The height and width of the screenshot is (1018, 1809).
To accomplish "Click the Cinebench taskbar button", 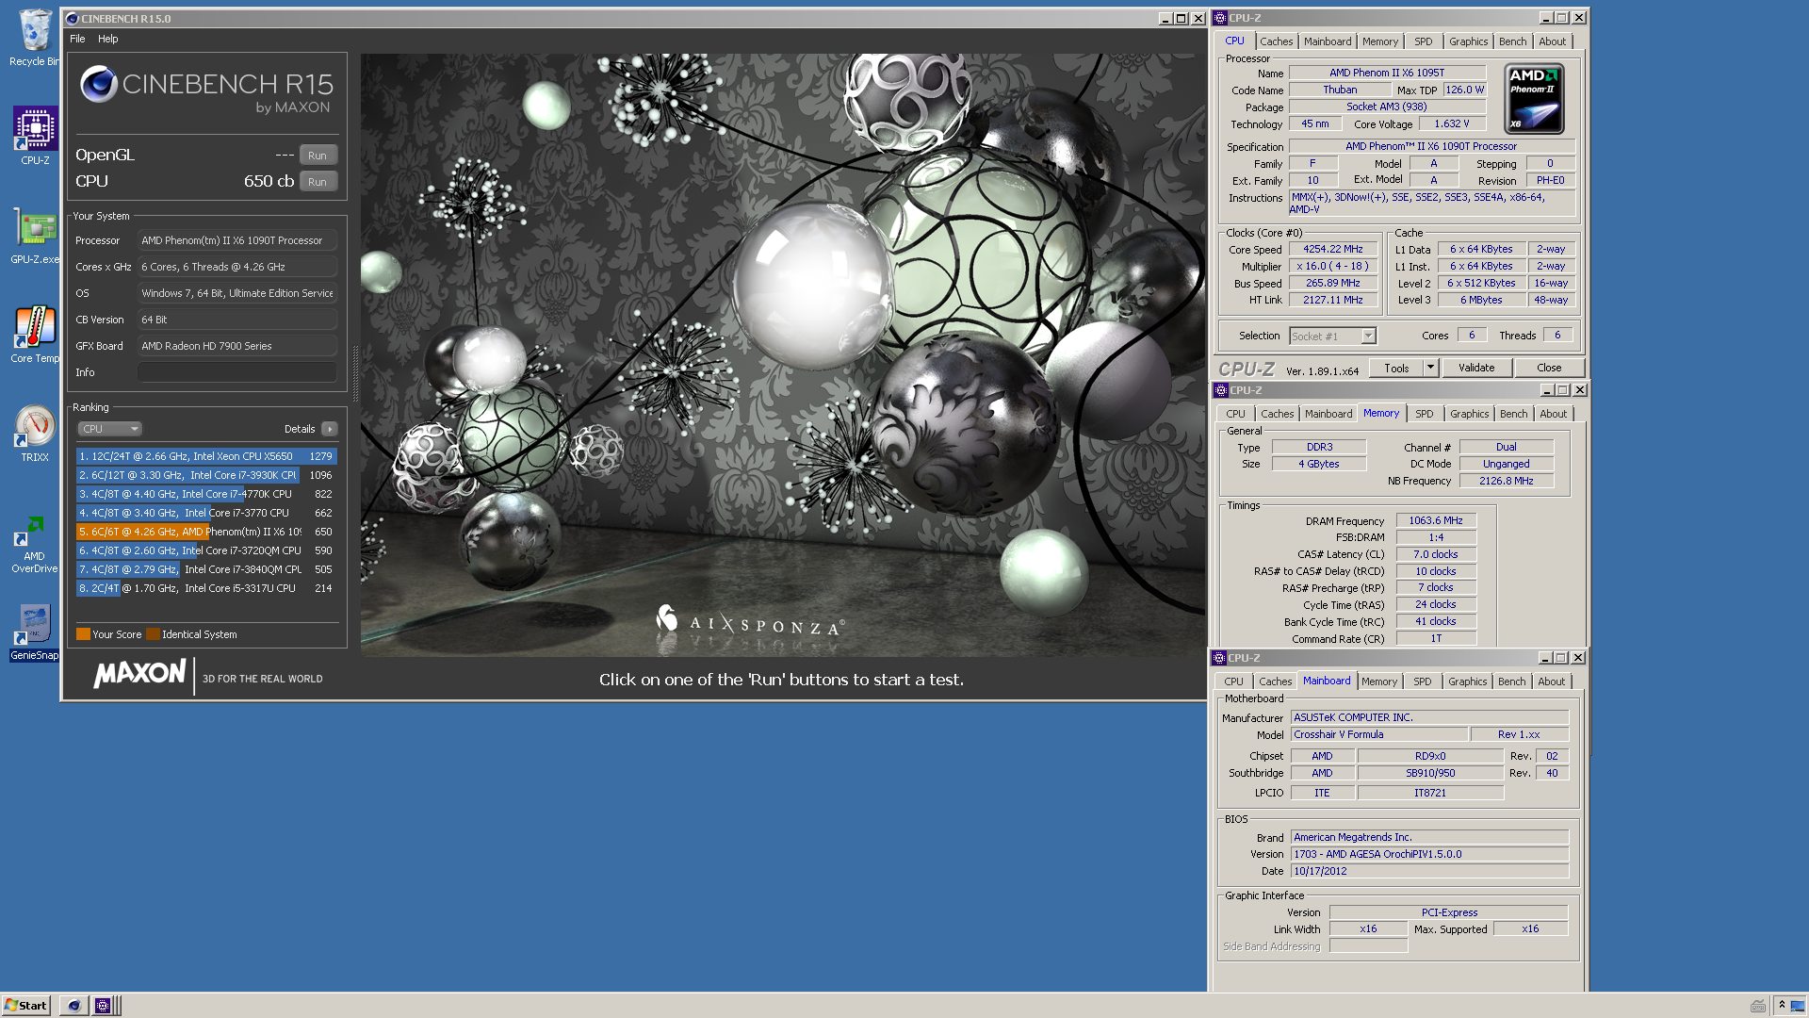I will coord(73,1006).
